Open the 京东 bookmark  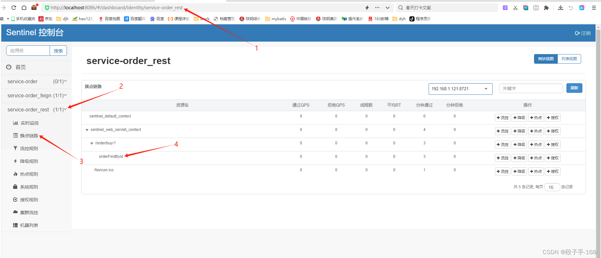(45, 19)
